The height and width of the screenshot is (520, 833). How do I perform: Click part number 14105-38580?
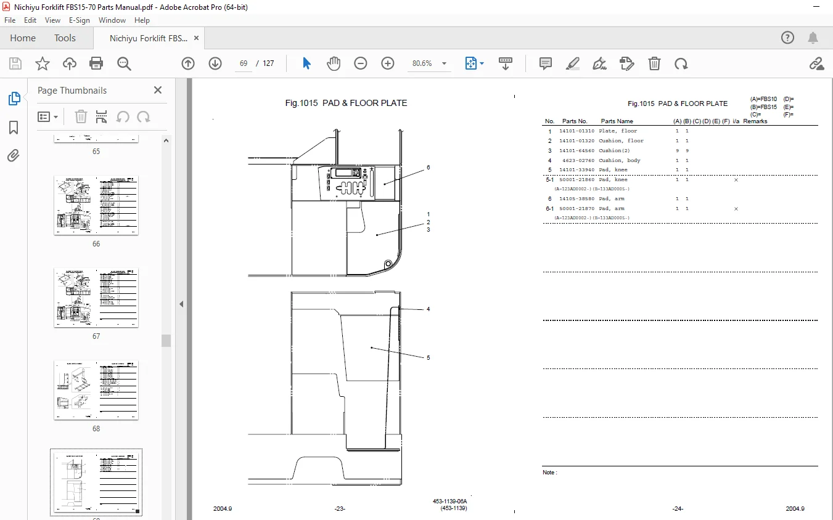click(577, 199)
